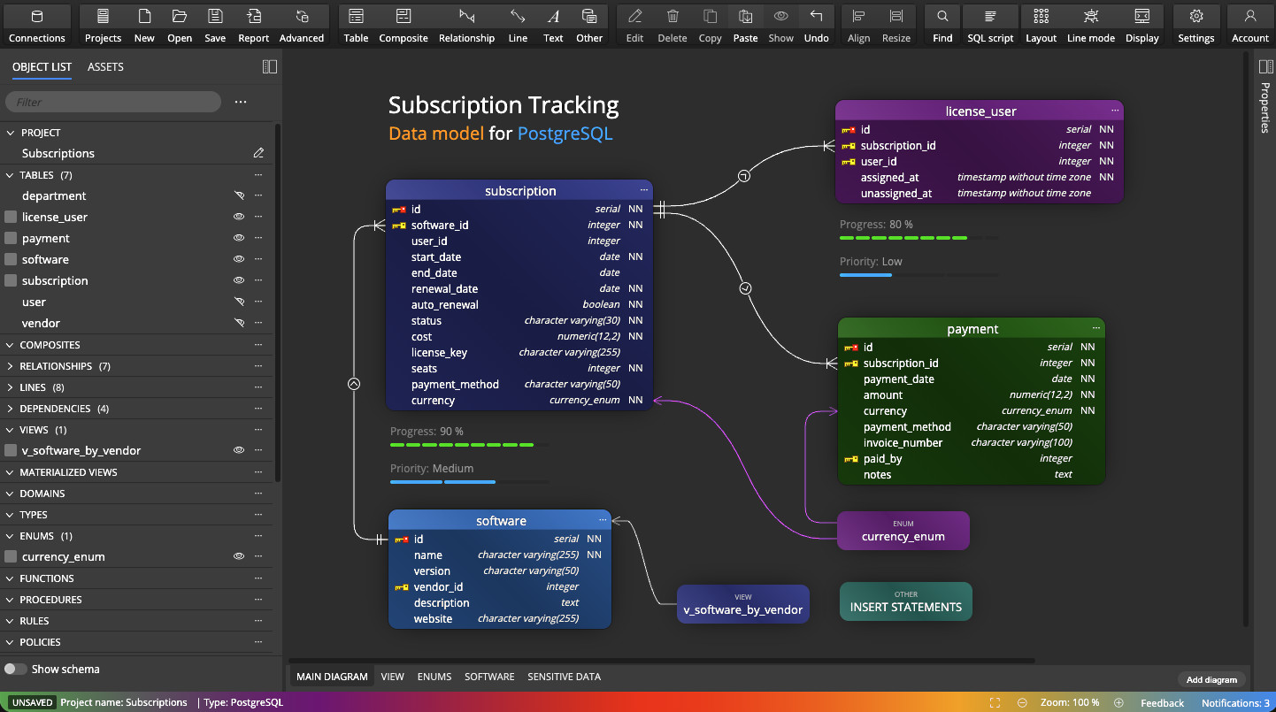Image resolution: width=1276 pixels, height=712 pixels.
Task: Open the Connections panel
Action: [37, 24]
